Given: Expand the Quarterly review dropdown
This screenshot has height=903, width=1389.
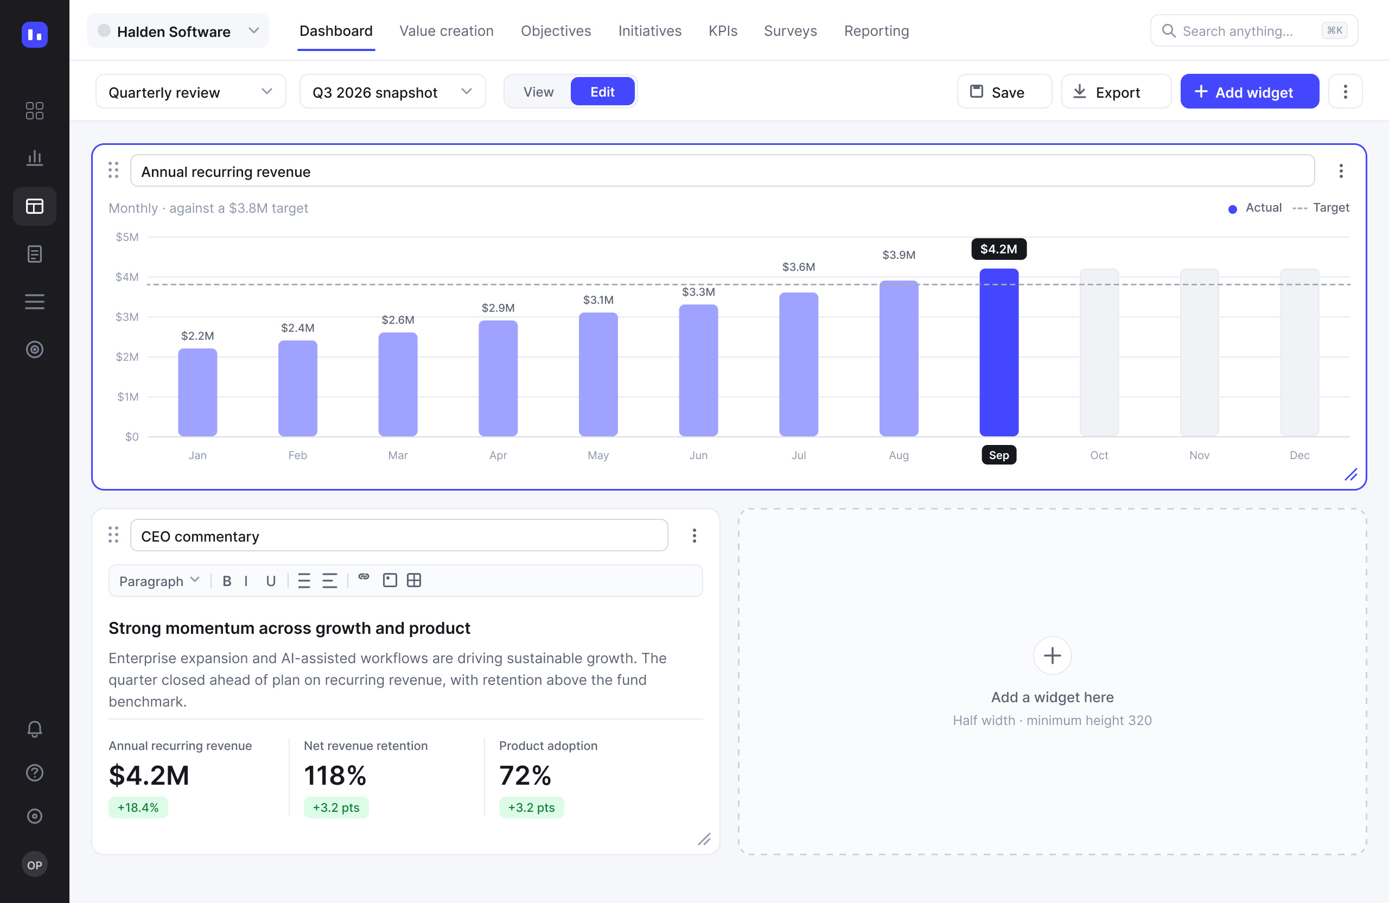Looking at the screenshot, I should point(191,92).
